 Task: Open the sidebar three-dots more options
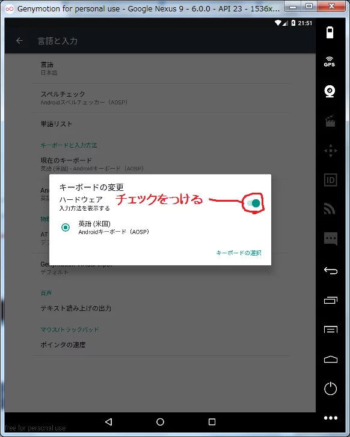point(331,418)
